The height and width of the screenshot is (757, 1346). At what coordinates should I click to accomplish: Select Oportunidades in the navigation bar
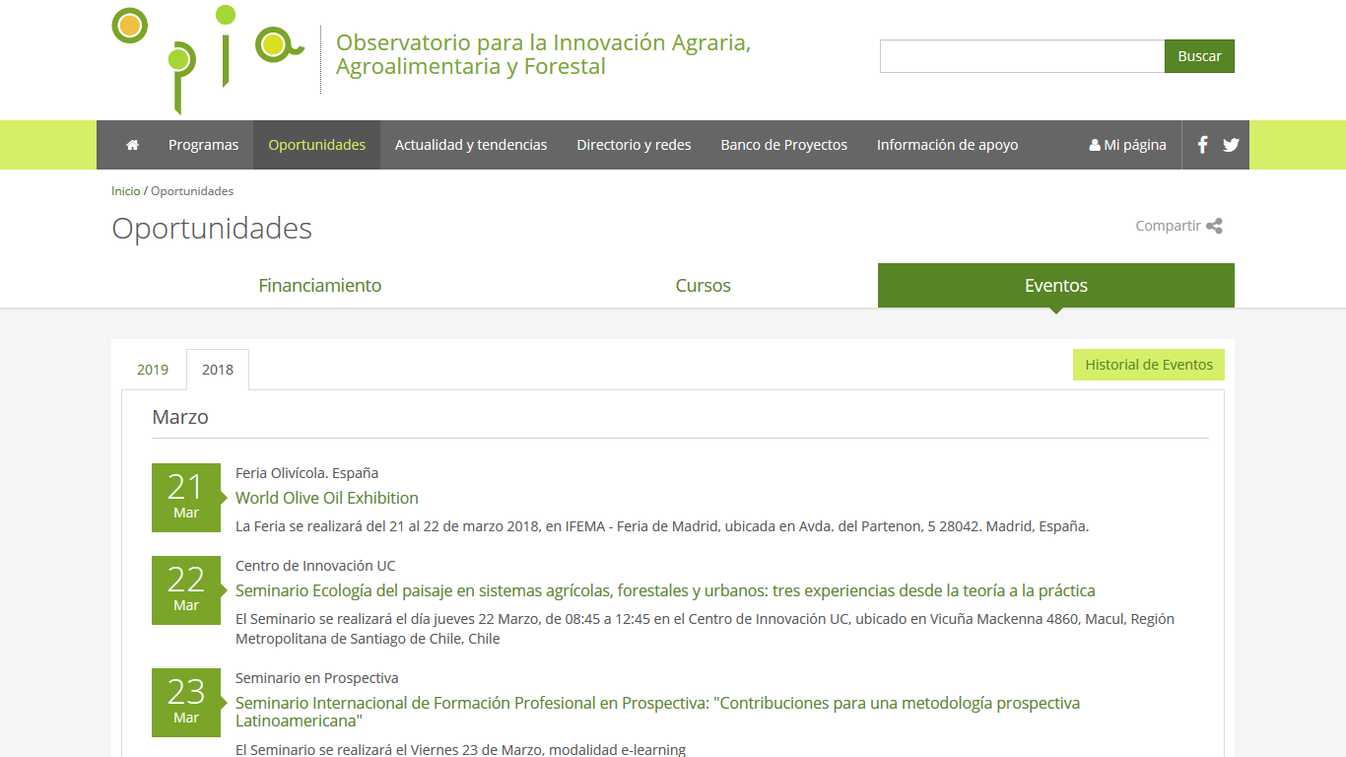coord(316,145)
